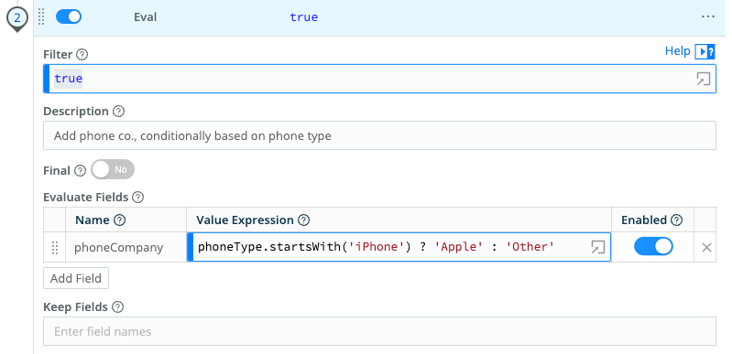This screenshot has width=732, height=354.
Task: Click the Help play-question icon
Action: tap(705, 51)
